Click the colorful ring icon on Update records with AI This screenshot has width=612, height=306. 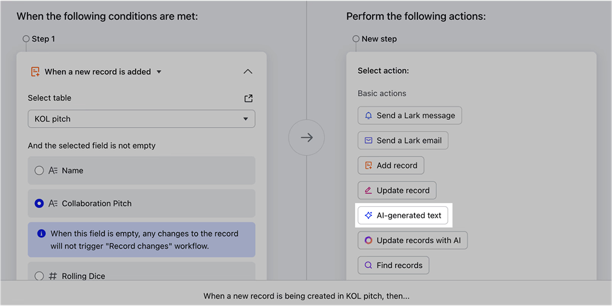368,240
